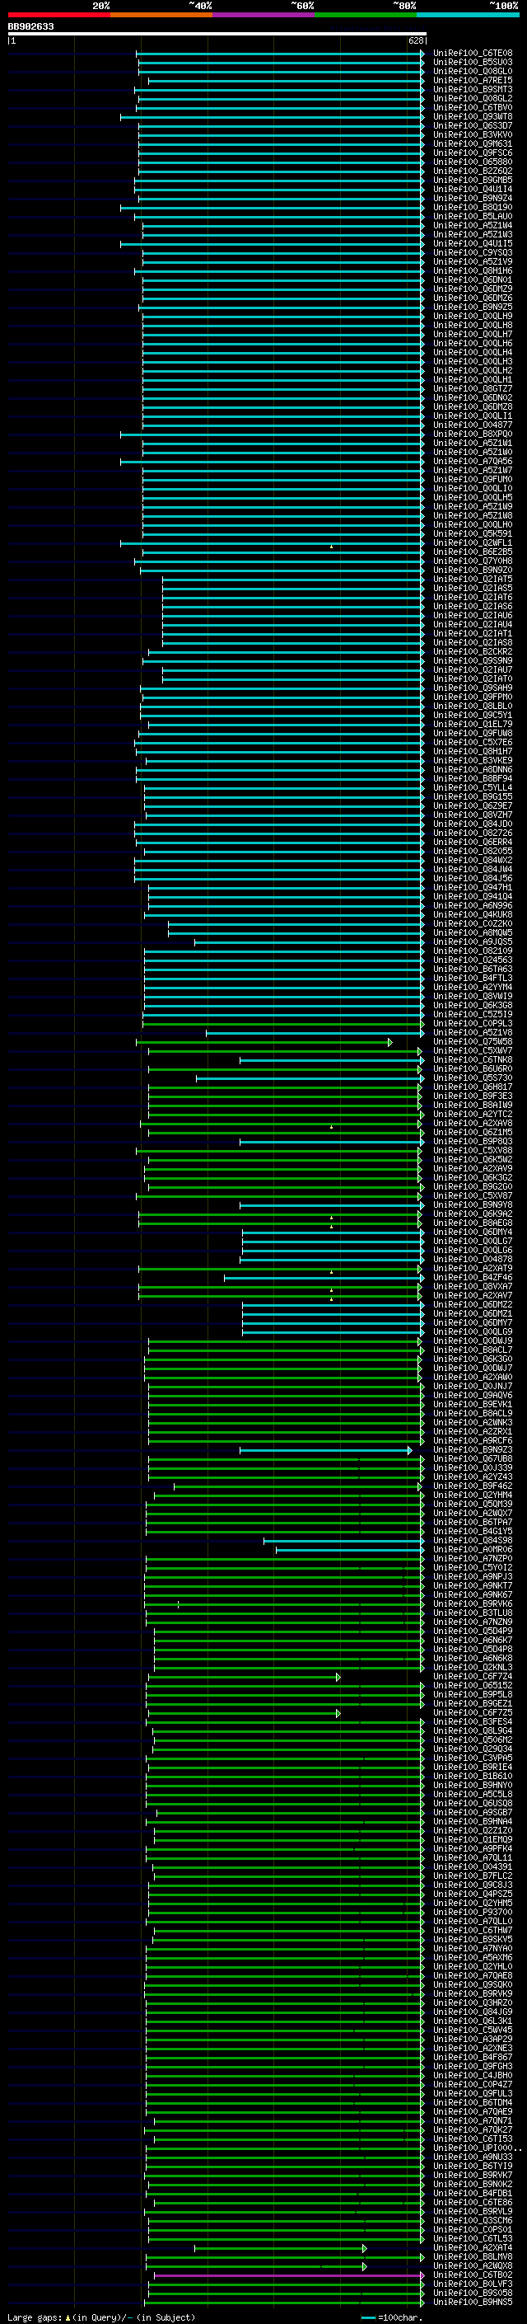
Task: Select hit UniRef100_A5Z1W4
Action: point(473,226)
